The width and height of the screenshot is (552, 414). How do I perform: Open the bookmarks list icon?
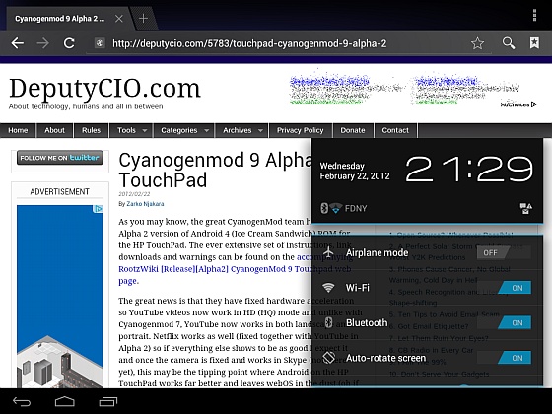click(534, 43)
